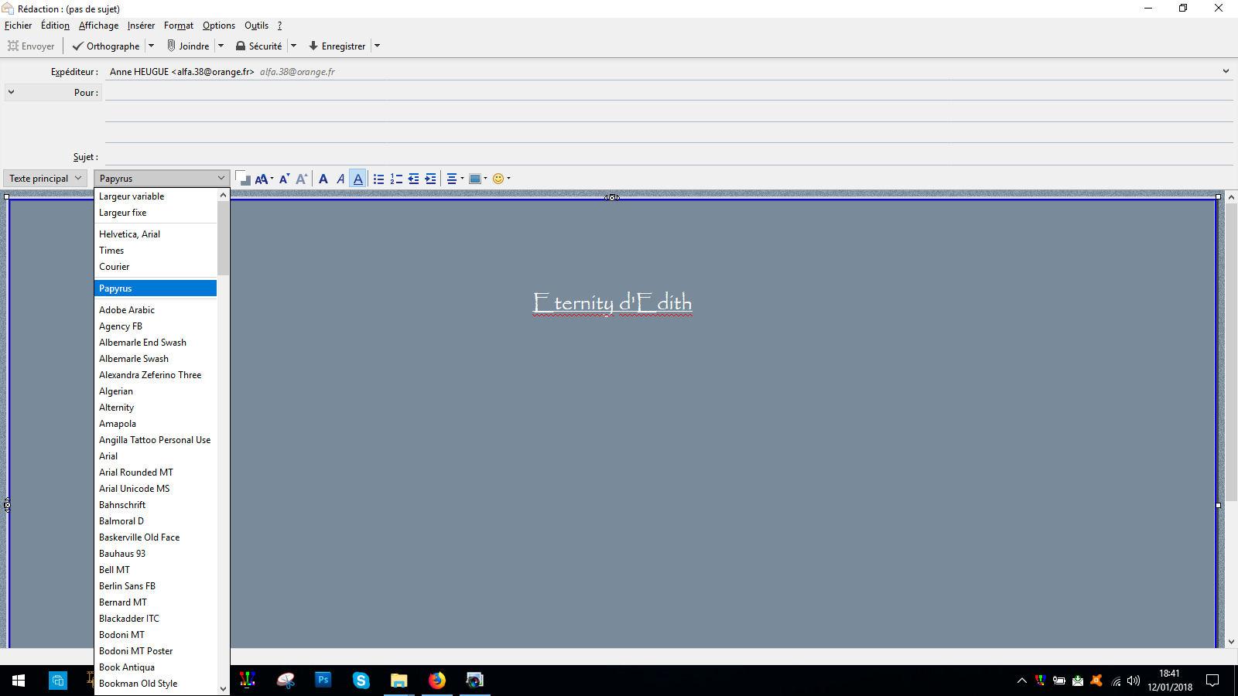Choose the Albemarle End Swash font

pos(155,343)
